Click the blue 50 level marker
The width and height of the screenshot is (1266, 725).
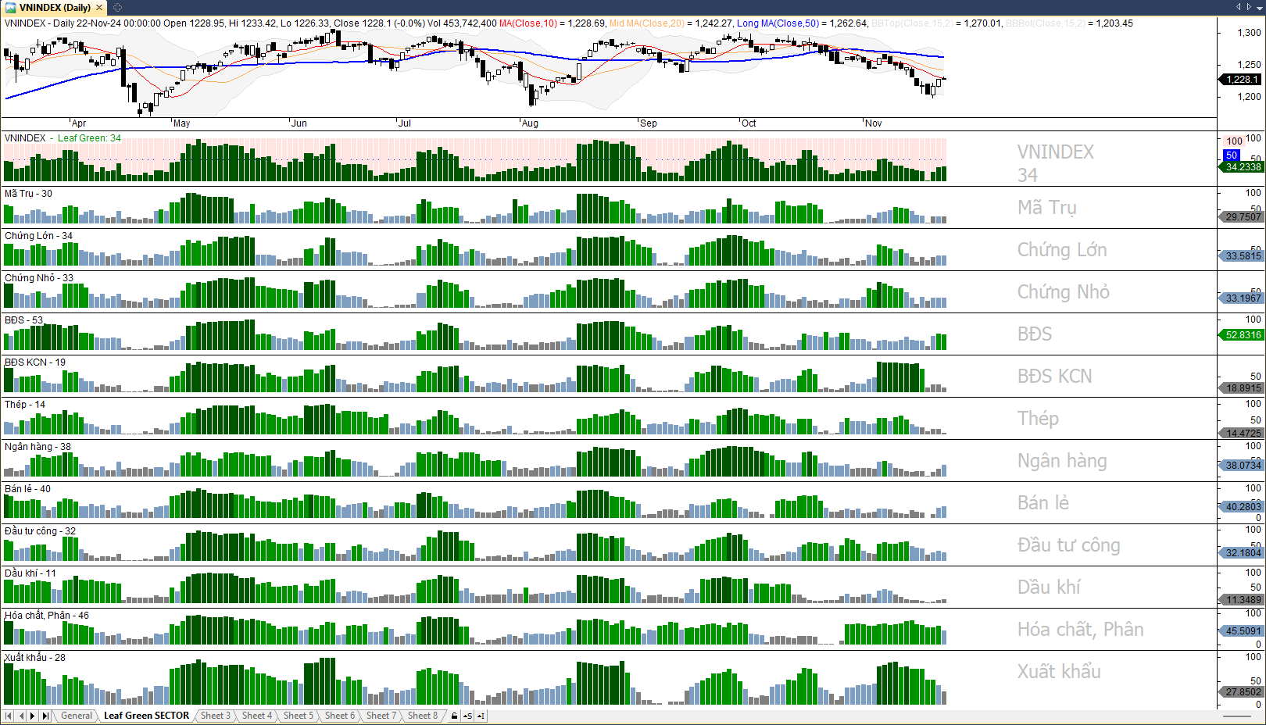pyautogui.click(x=1232, y=155)
